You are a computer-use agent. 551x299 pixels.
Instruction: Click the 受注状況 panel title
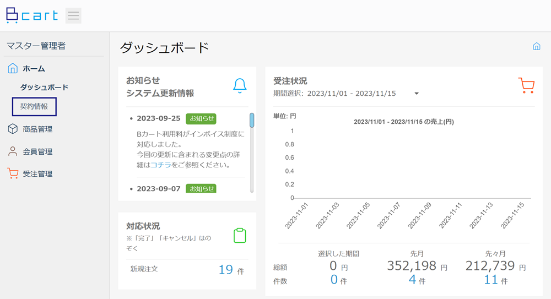[x=290, y=81]
